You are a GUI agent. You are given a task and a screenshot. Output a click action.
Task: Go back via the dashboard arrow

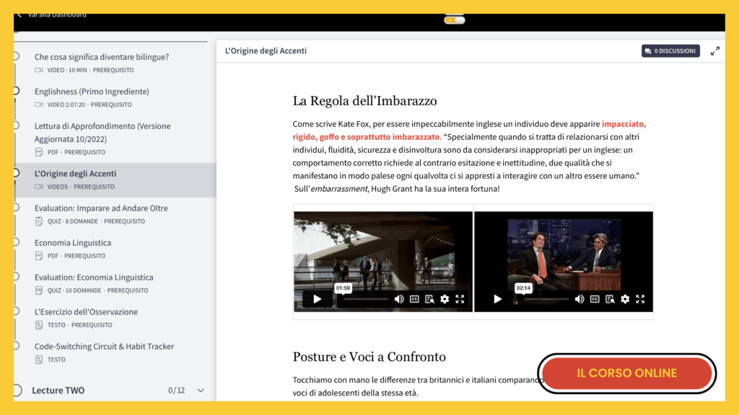coord(19,15)
